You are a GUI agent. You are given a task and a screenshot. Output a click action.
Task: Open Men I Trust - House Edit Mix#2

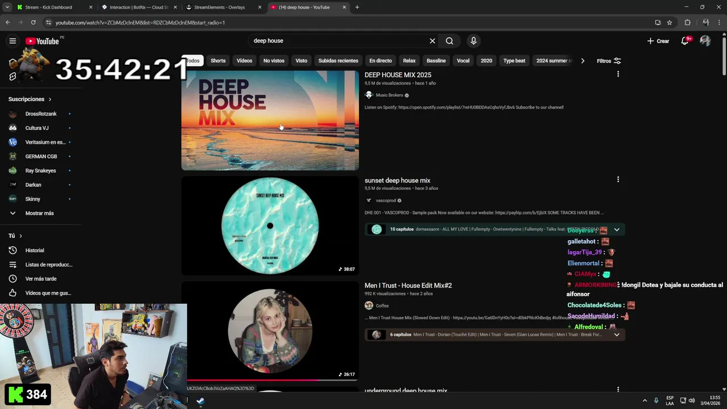click(x=408, y=285)
